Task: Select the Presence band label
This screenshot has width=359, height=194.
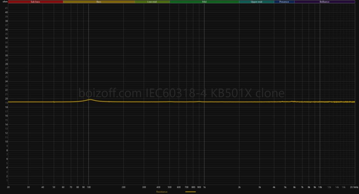Action: [x=284, y=2]
